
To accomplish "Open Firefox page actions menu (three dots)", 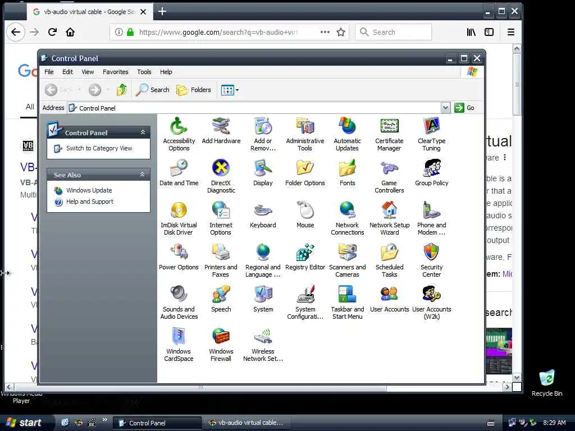I will 325,32.
